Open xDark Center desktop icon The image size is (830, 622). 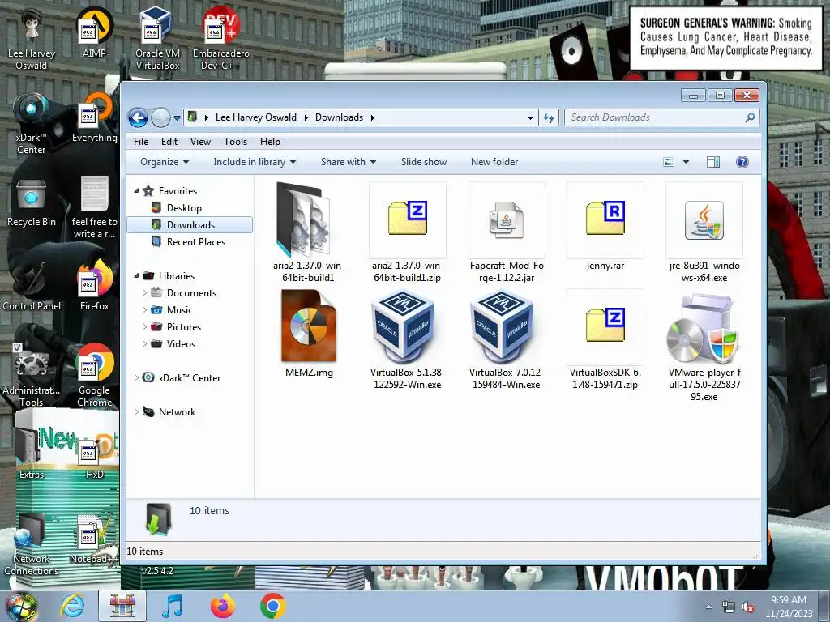[32, 123]
